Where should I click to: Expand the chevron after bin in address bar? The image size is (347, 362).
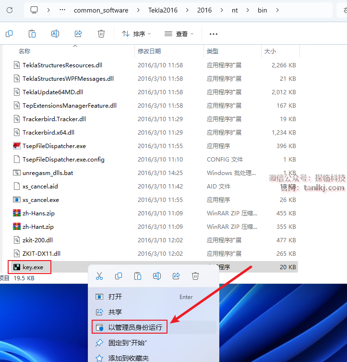pos(278,10)
